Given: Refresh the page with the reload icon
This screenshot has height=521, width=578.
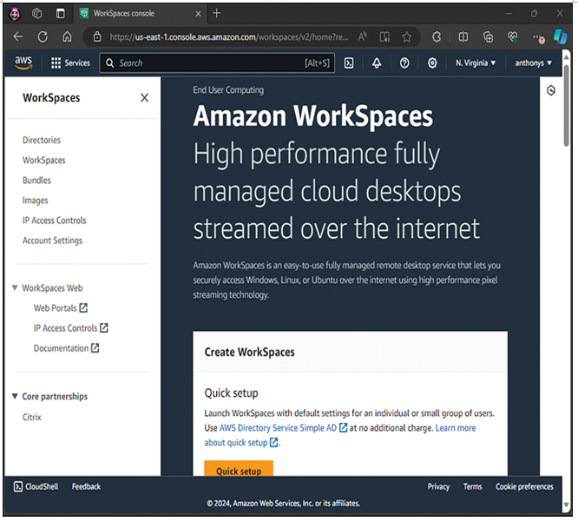Looking at the screenshot, I should coord(43,36).
